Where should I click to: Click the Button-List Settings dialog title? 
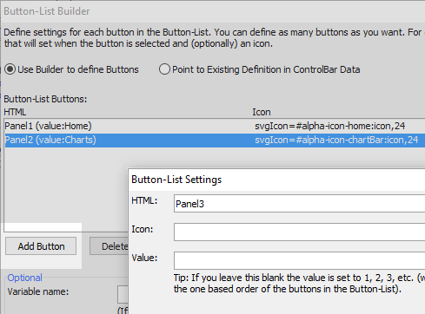[x=176, y=180]
